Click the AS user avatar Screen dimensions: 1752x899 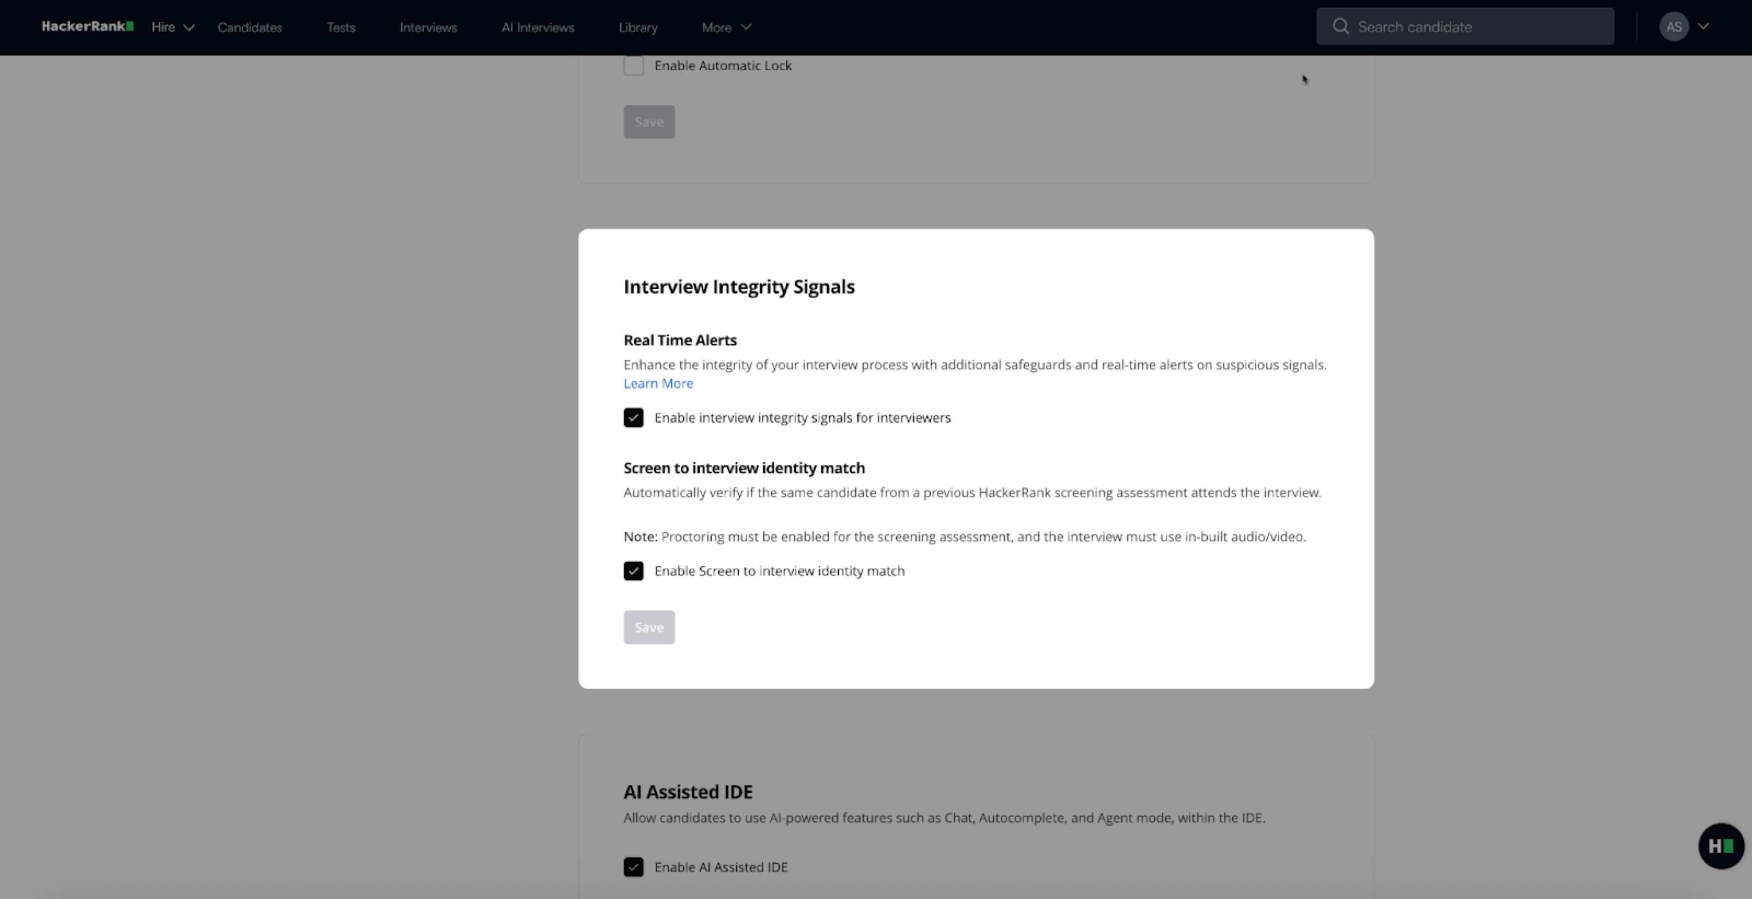coord(1674,27)
